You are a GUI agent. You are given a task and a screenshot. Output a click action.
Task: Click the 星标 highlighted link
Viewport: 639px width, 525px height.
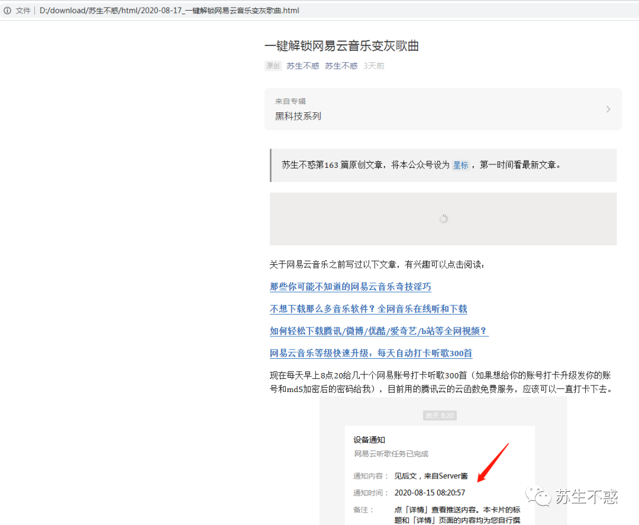[x=460, y=165]
